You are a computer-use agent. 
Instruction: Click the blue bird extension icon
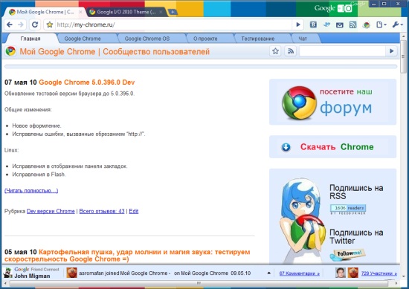(326, 25)
